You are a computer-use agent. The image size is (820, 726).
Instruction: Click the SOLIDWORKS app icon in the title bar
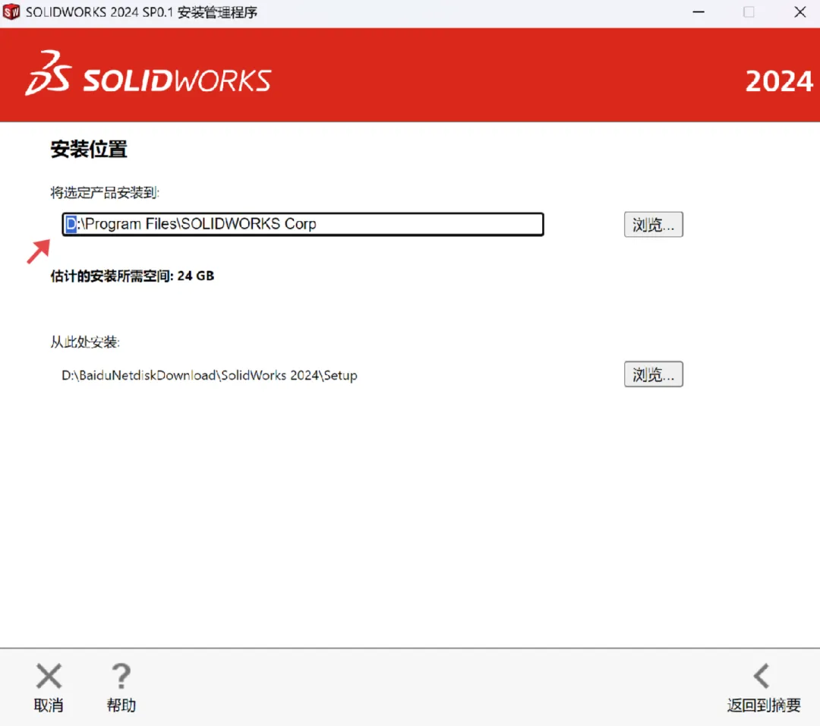(11, 11)
